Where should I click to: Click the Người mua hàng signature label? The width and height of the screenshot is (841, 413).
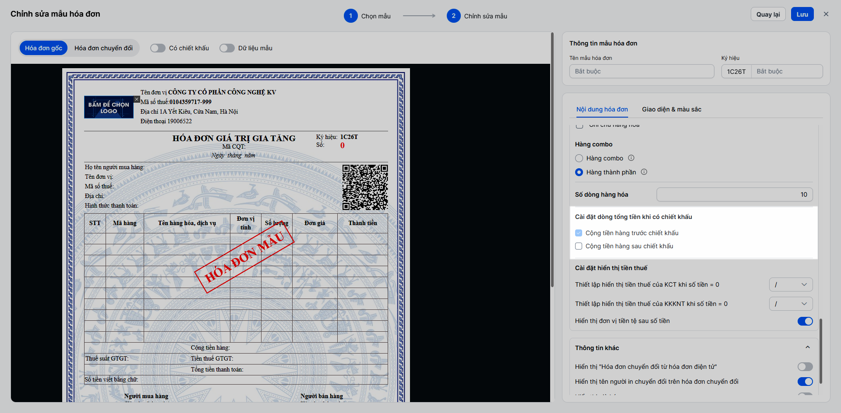point(146,396)
